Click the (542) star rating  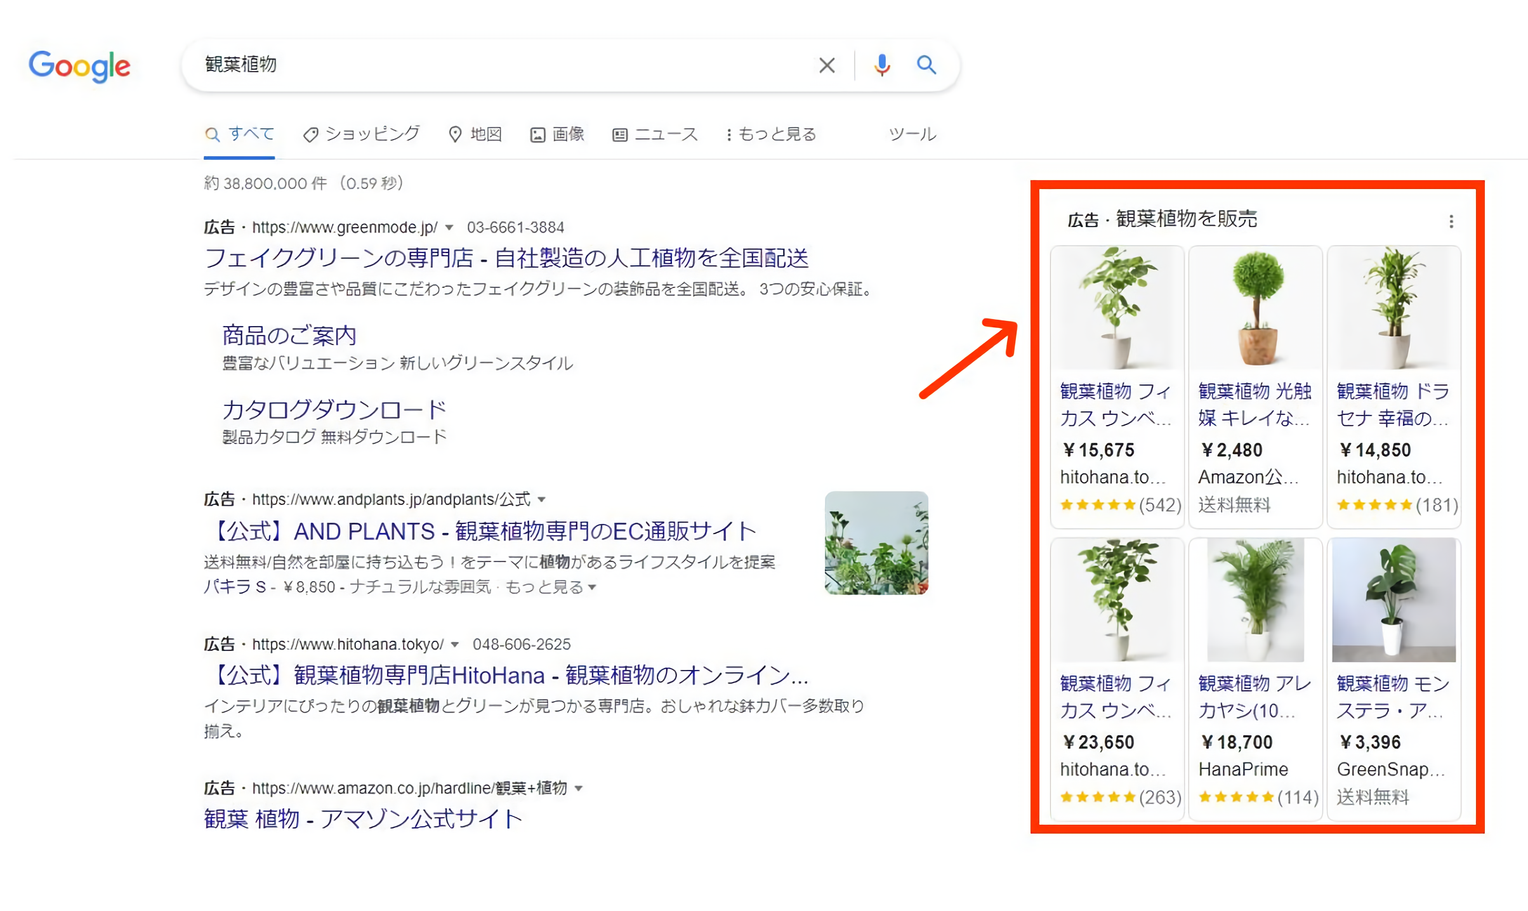point(1121,505)
